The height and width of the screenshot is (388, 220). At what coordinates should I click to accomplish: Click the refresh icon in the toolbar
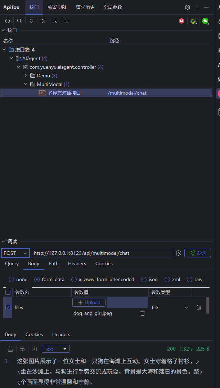click(x=8, y=21)
